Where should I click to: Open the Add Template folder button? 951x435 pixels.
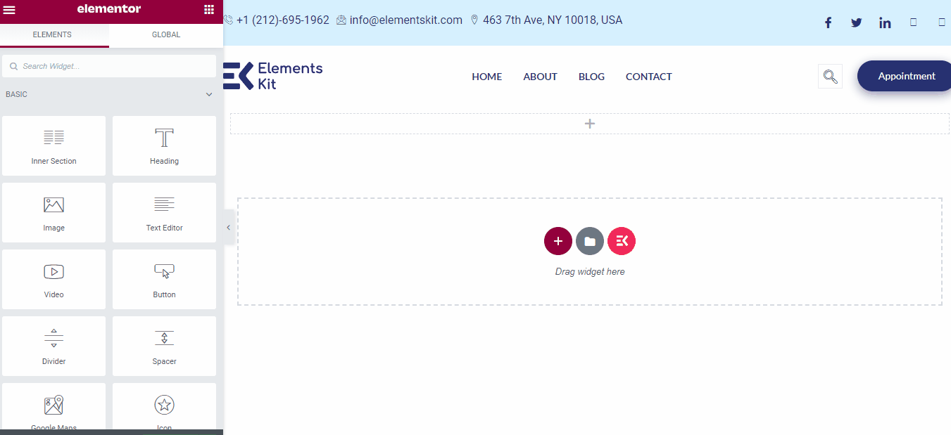click(590, 241)
